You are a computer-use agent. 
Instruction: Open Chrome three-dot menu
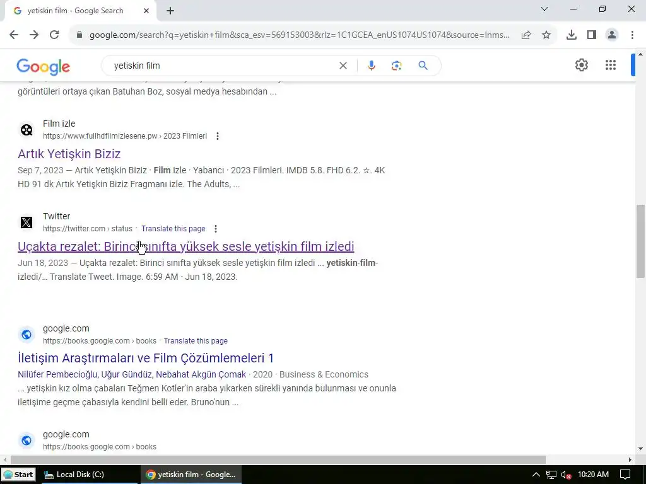tap(632, 35)
